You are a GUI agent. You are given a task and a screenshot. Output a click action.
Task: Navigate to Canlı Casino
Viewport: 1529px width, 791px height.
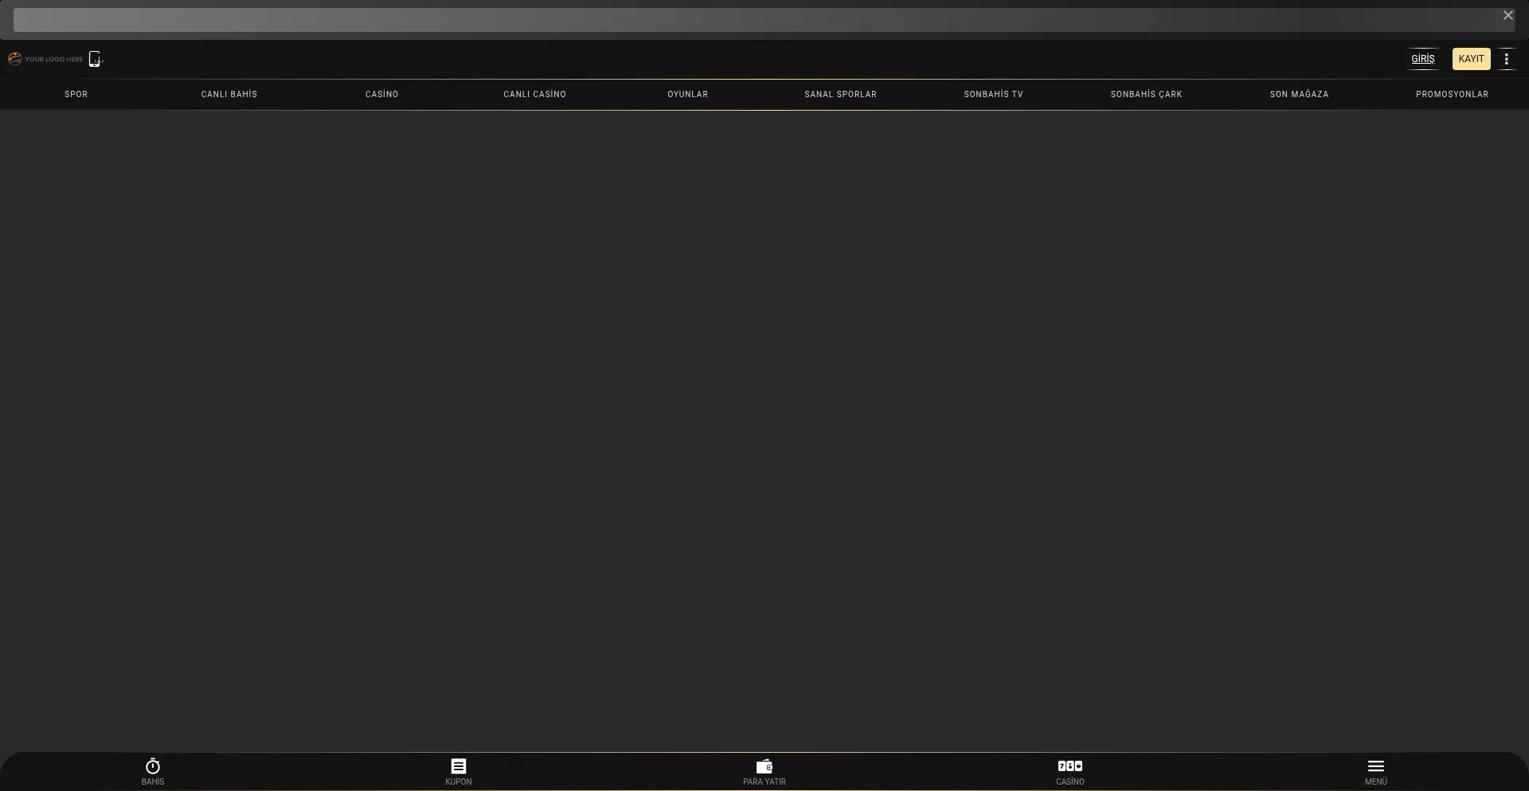[x=534, y=94]
